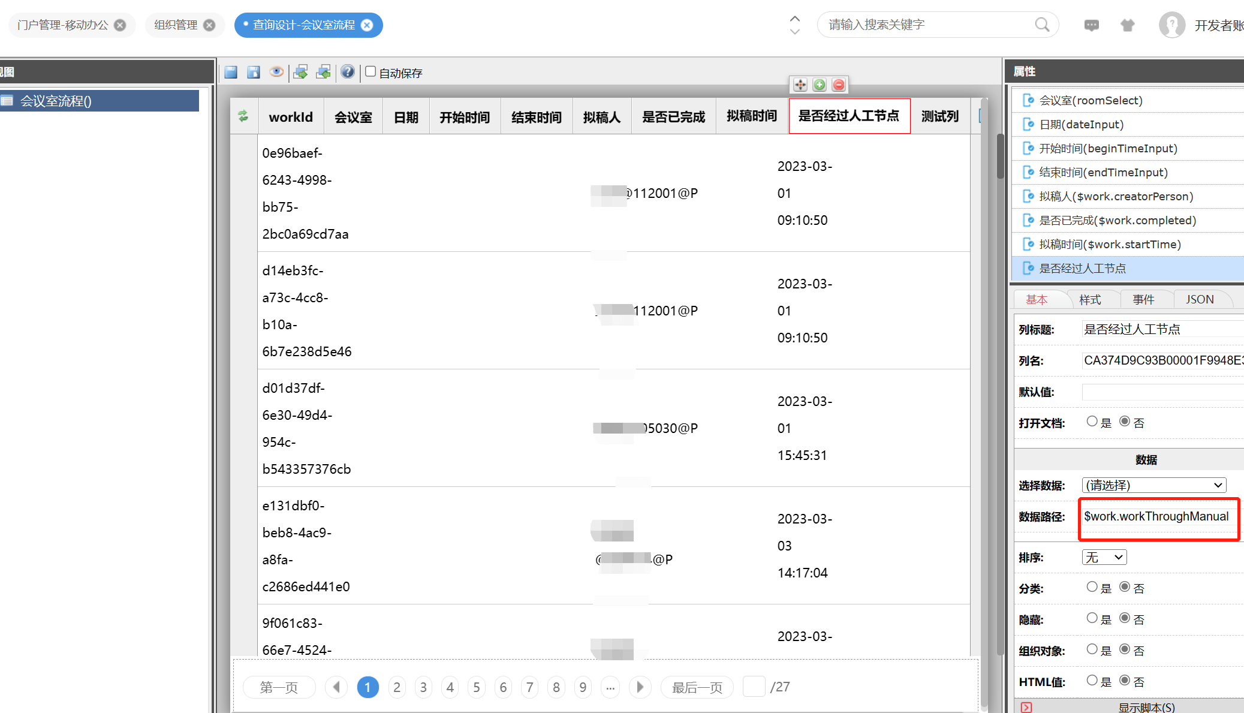
Task: Enable the 自动保存 checkbox
Action: (371, 72)
